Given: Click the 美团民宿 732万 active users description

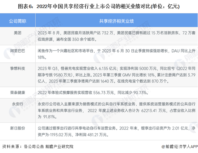Looking at the screenshot, I should click(x=117, y=36).
